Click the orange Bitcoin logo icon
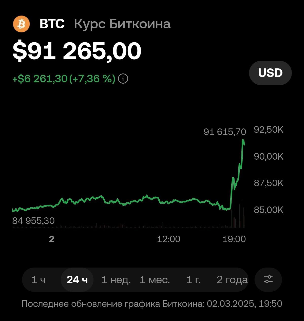Screen dimensions: 304x321 (x=22, y=24)
